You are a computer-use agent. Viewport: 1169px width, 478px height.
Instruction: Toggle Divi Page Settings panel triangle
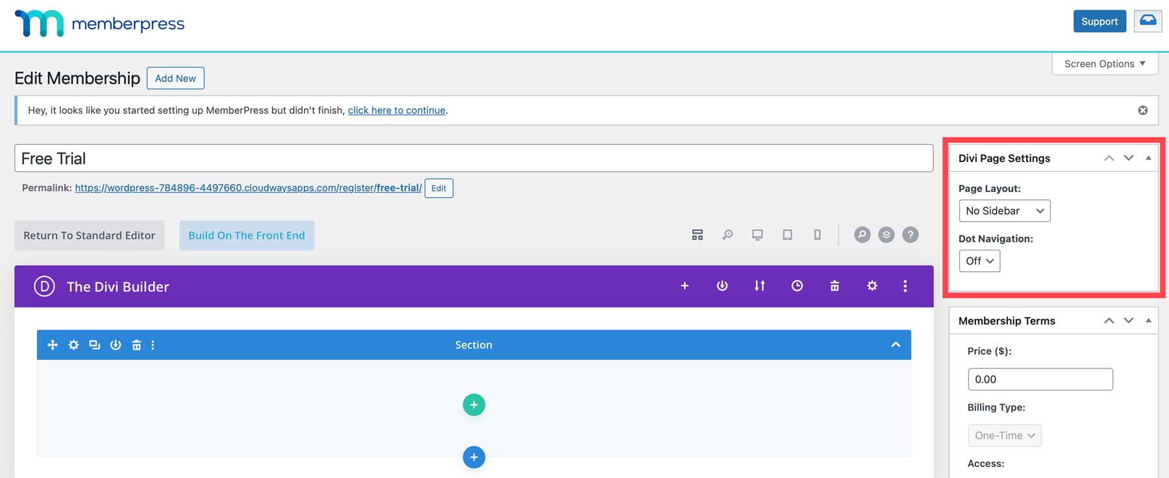(1148, 158)
